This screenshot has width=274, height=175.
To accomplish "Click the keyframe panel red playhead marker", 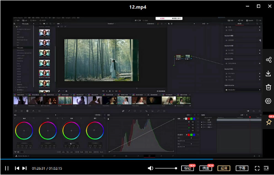I will click(x=250, y=117).
